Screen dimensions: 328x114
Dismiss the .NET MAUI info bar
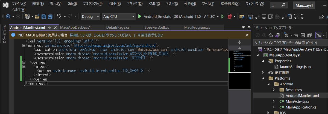pyautogui.click(x=247, y=35)
